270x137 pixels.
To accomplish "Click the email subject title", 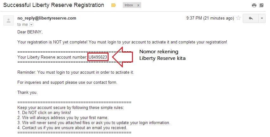I will tap(53, 5).
